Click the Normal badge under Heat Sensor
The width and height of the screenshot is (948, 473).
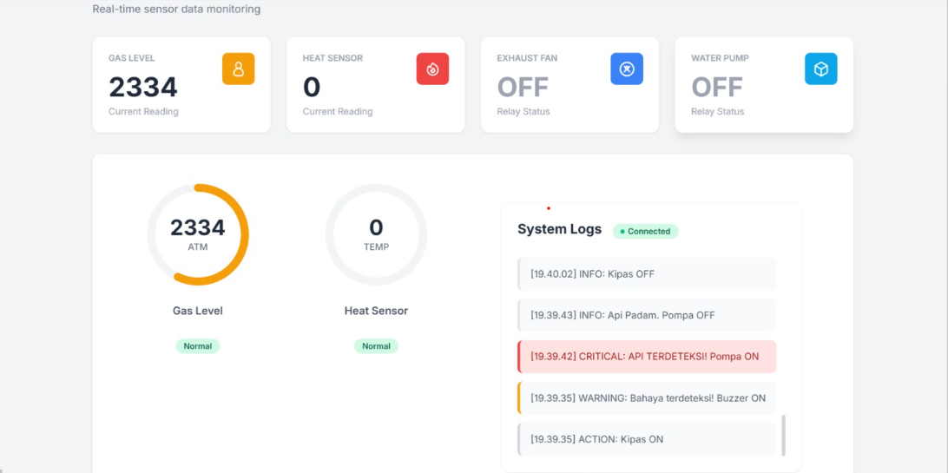point(376,346)
